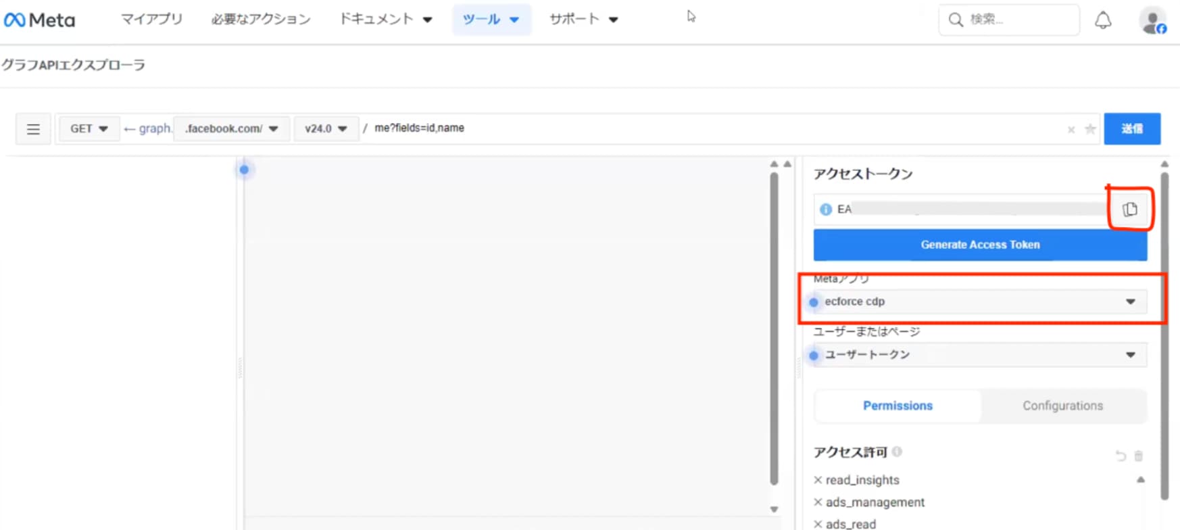Click the blue 送信 submit button
This screenshot has height=530, width=1180.
coord(1132,129)
